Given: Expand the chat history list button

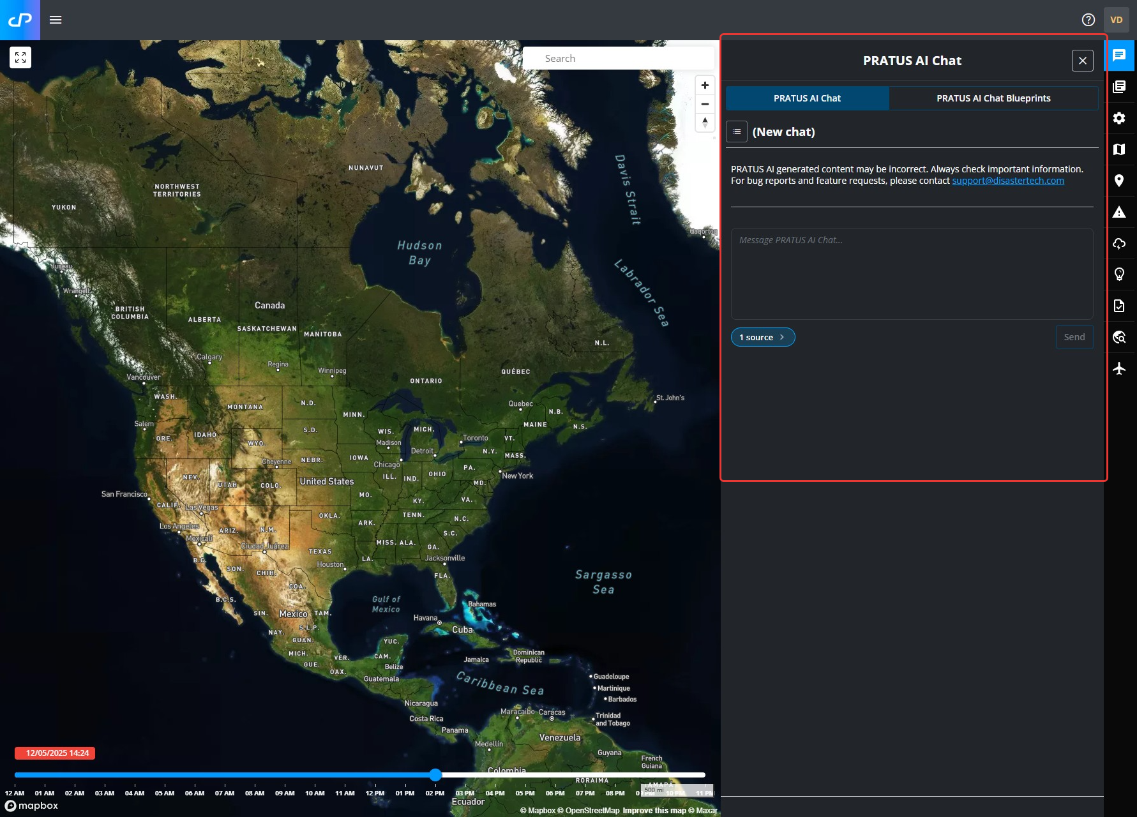Looking at the screenshot, I should 737,131.
